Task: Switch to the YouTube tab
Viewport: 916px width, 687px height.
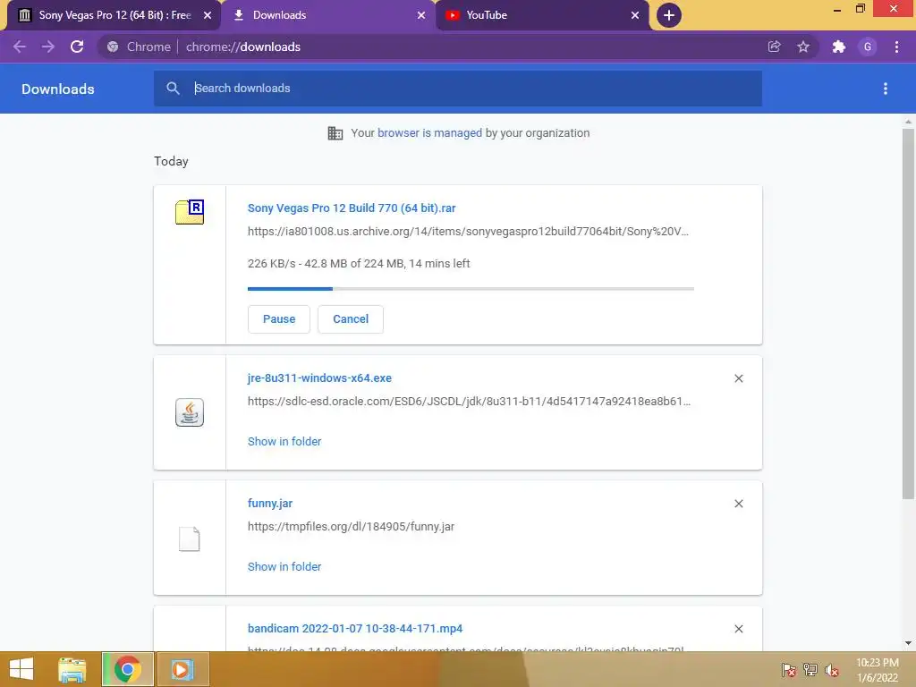Action: [x=542, y=15]
